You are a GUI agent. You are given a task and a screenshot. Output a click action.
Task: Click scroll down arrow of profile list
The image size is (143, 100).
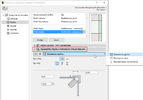(87, 36)
